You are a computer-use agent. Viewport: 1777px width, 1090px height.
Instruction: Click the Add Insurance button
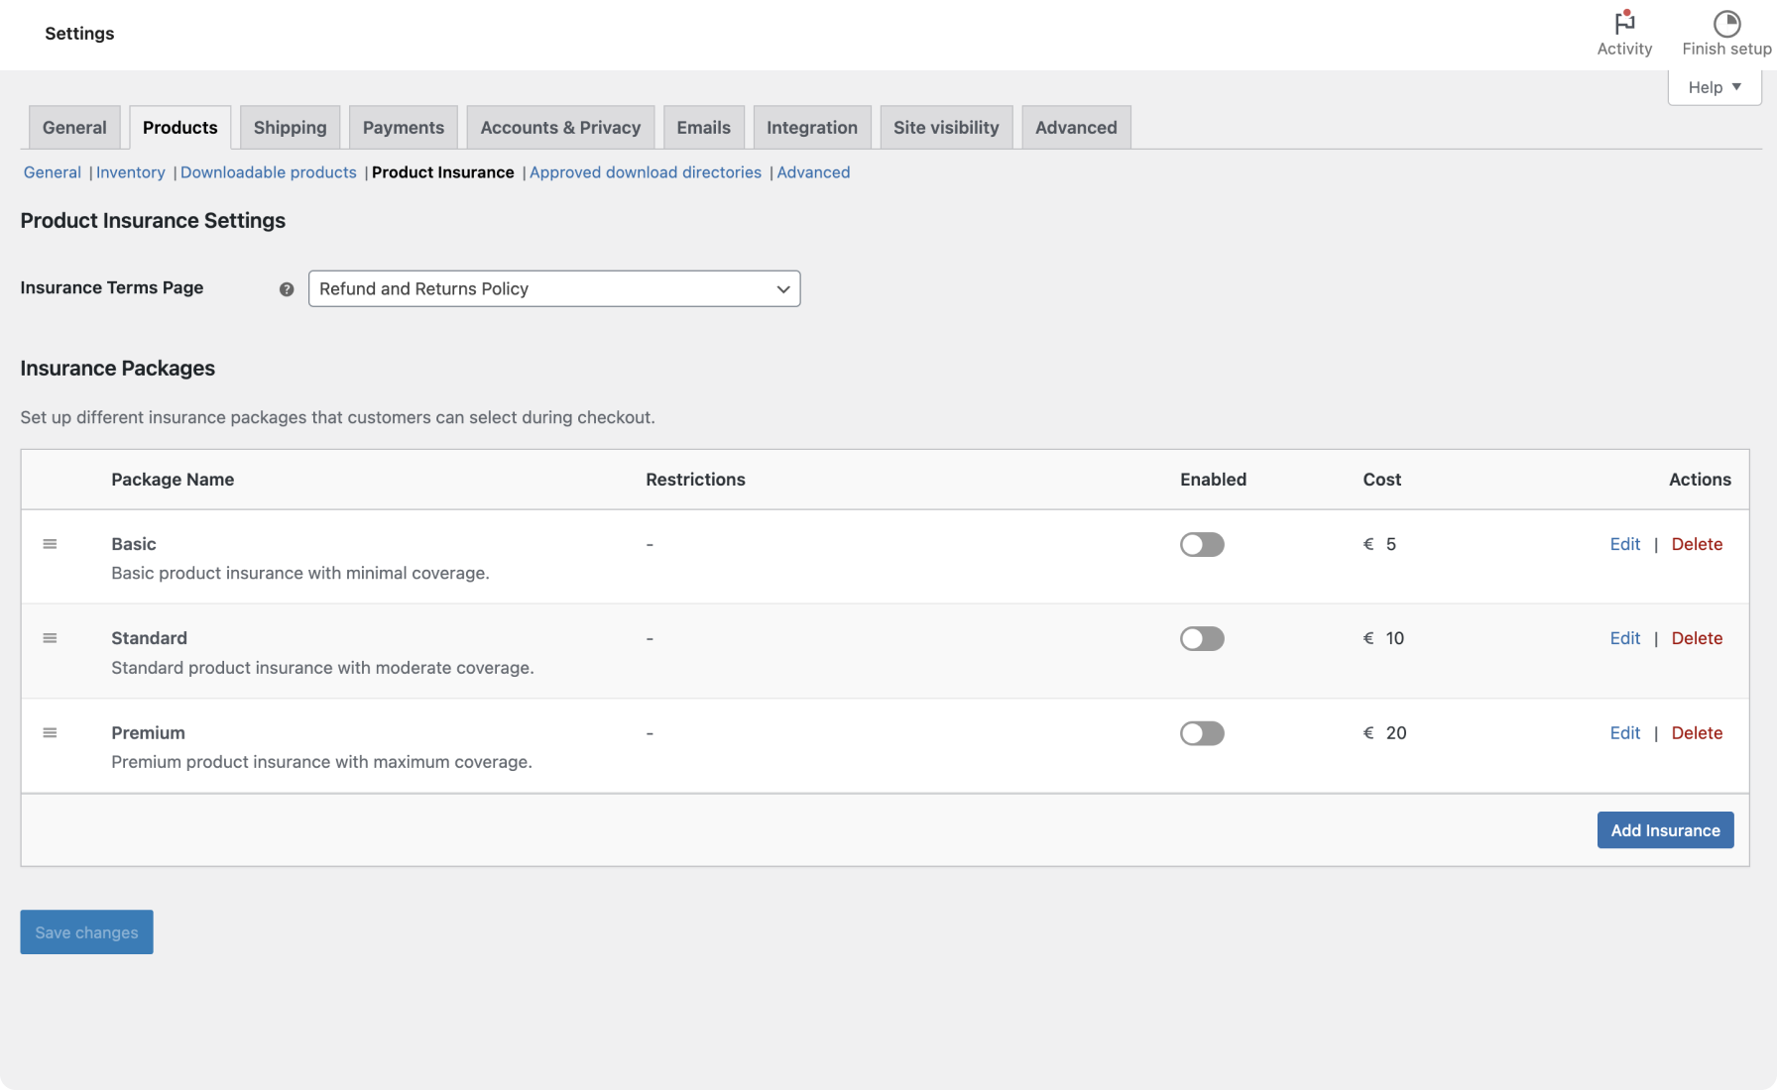tap(1665, 829)
